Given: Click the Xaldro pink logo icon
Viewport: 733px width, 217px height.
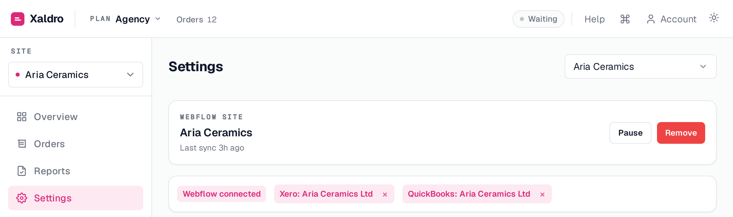Looking at the screenshot, I should (18, 19).
